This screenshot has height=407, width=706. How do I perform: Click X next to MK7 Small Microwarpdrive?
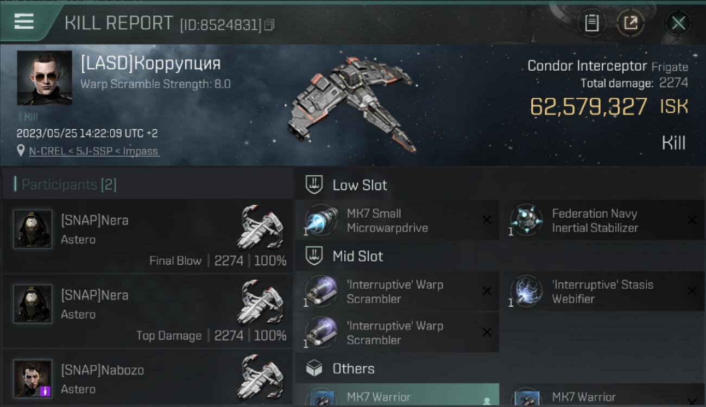[x=487, y=220]
